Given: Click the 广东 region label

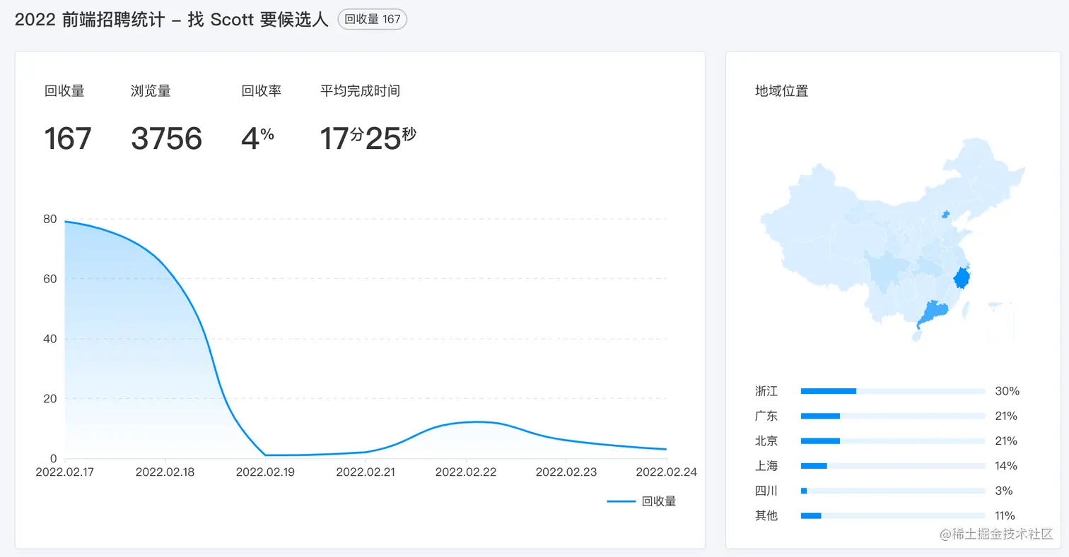Looking at the screenshot, I should point(766,416).
